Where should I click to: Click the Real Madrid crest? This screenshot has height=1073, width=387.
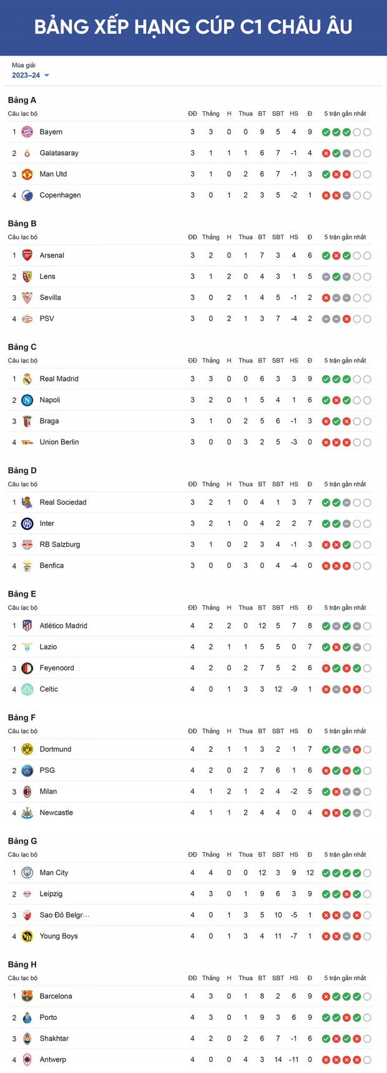(x=27, y=379)
